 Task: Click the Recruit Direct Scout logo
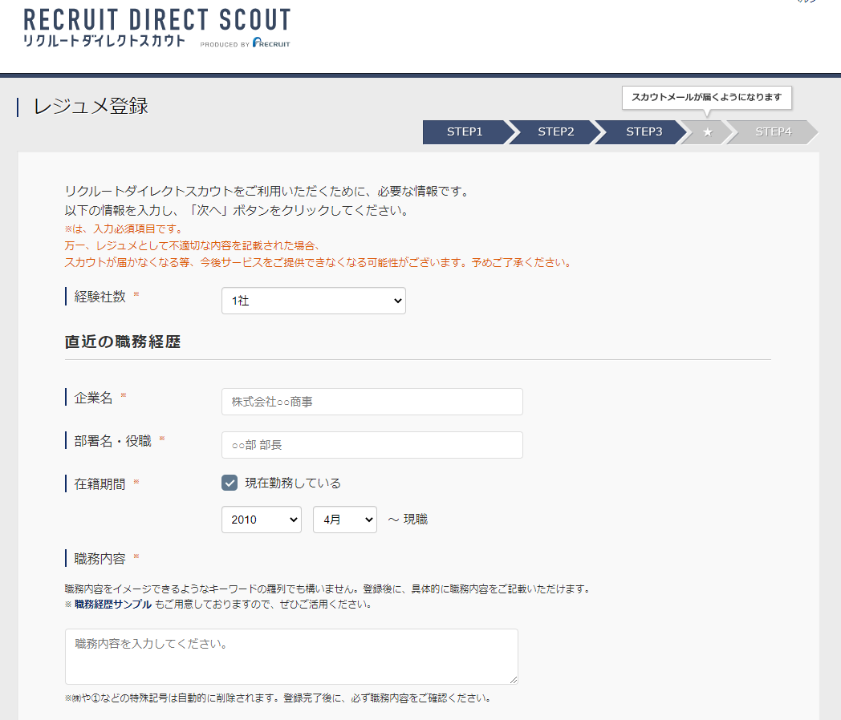(156, 28)
